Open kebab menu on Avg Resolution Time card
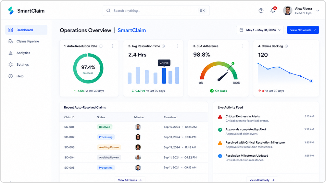Image resolution: width=326 pixels, height=183 pixels. 178,46
